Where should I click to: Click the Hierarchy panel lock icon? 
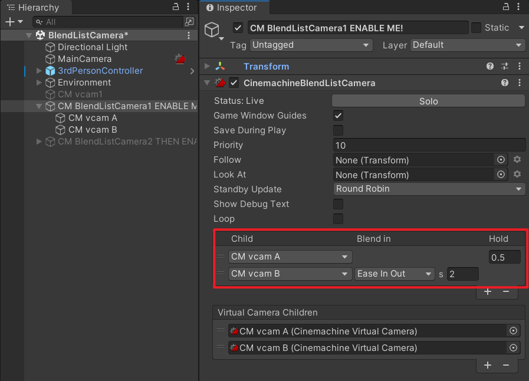tap(175, 6)
